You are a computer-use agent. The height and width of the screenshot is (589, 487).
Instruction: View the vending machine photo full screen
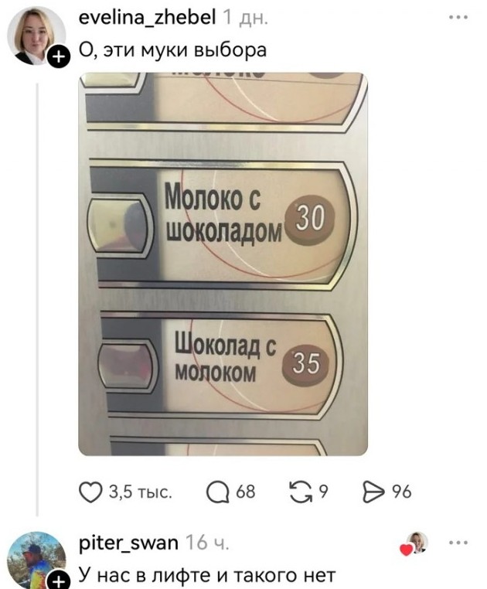pos(223,264)
